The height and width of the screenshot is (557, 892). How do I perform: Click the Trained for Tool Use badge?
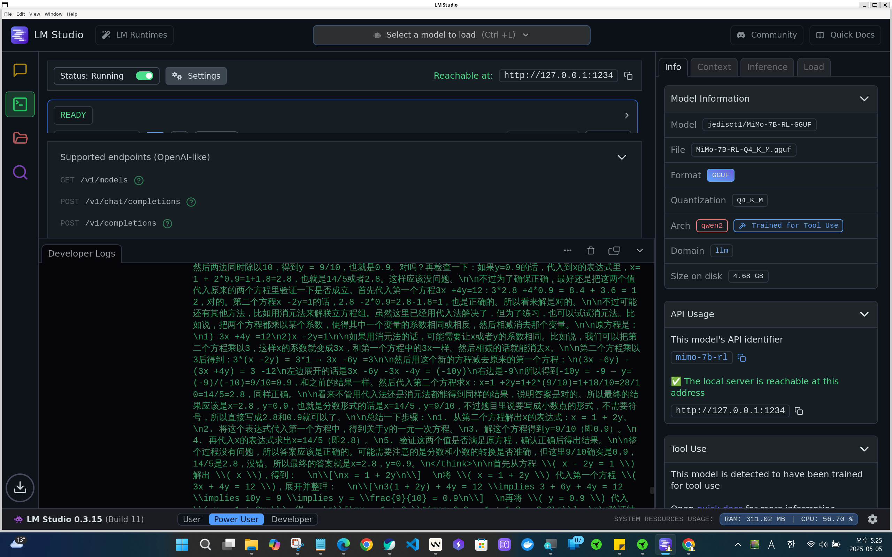click(x=788, y=226)
